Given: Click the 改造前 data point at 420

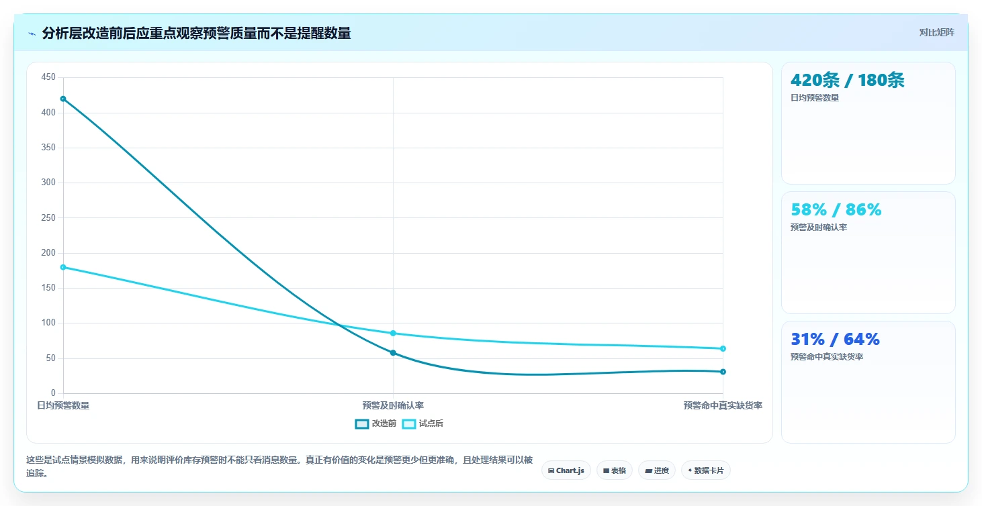Looking at the screenshot, I should point(63,99).
